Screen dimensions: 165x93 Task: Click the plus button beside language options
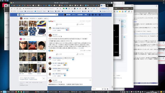click(44, 79)
